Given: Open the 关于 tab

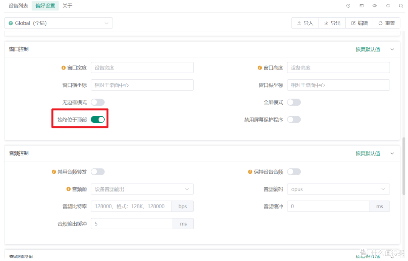Looking at the screenshot, I should (x=67, y=6).
